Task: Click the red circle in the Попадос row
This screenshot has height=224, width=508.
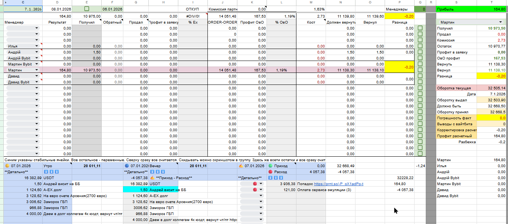Action: (255, 184)
